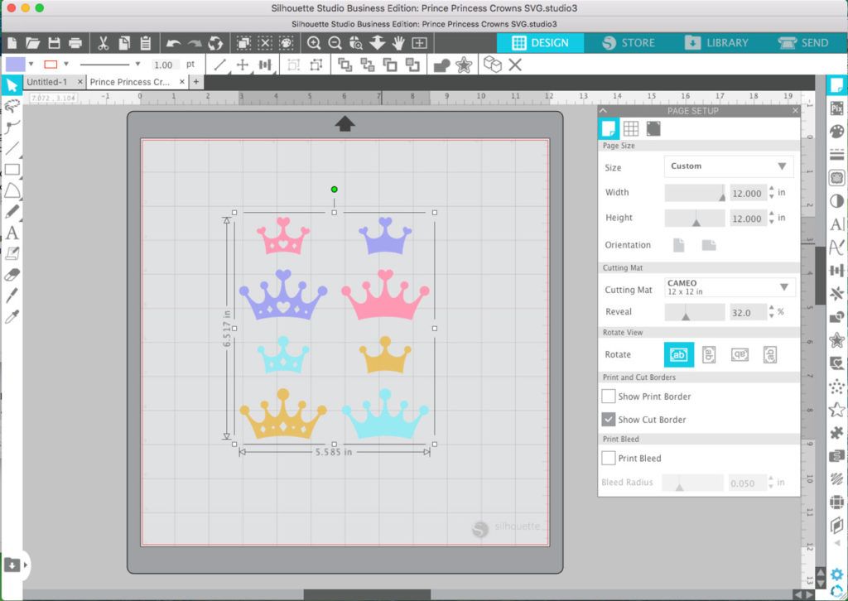Click the line thickness input field

click(x=163, y=65)
